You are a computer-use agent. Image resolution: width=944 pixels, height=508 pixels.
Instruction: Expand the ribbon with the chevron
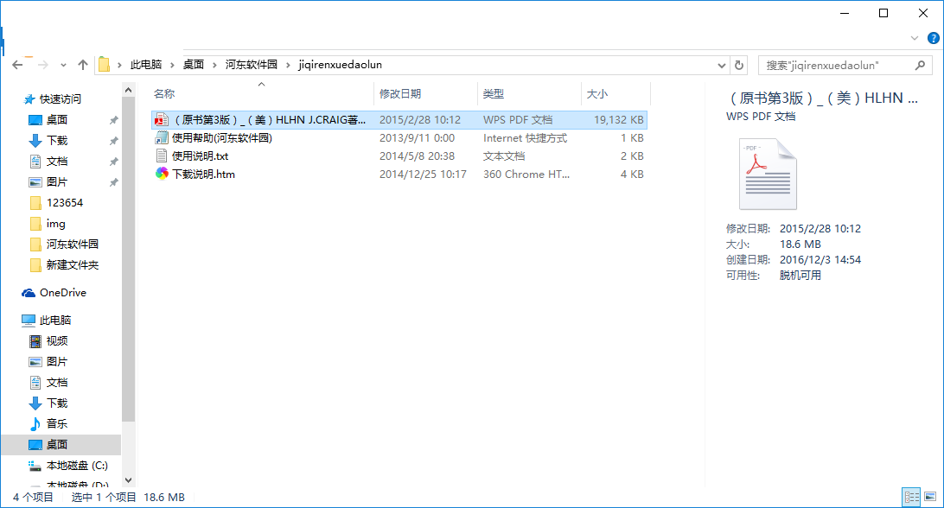pyautogui.click(x=915, y=39)
